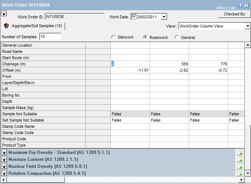This screenshot has width=251, height=184.
Task: Click export icon for Maximum Dry Density row
Action: click(x=240, y=152)
